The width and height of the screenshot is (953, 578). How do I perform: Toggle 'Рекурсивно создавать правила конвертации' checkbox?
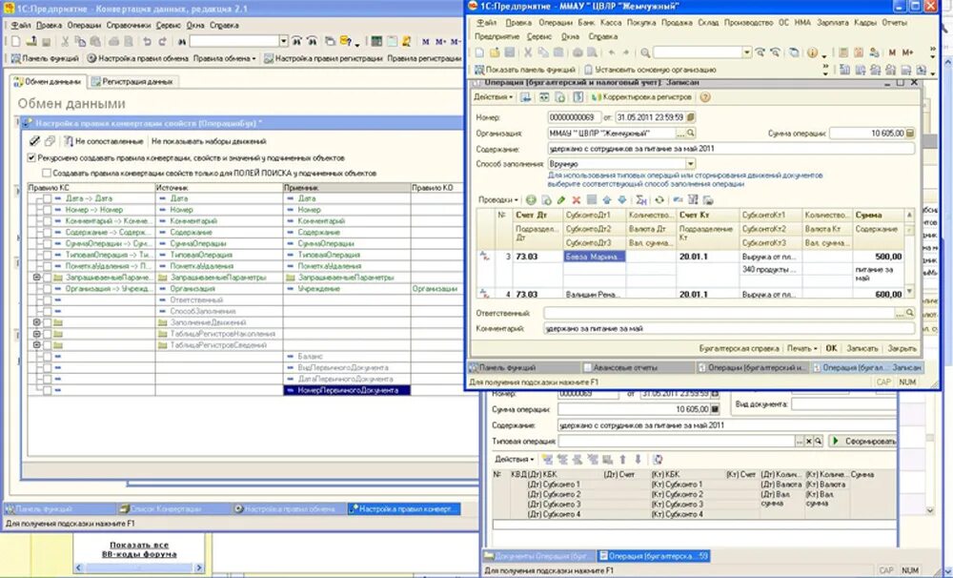[31, 157]
